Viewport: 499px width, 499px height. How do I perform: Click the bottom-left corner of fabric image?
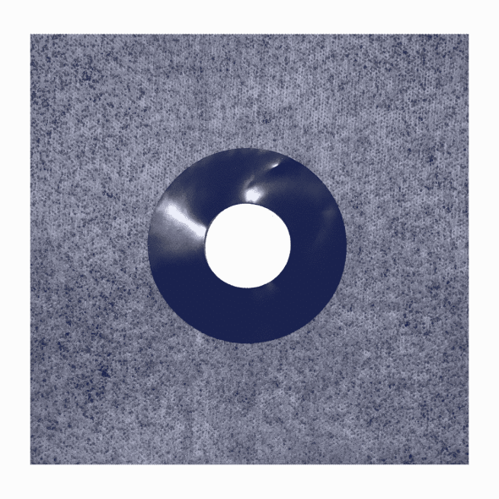click(31, 463)
